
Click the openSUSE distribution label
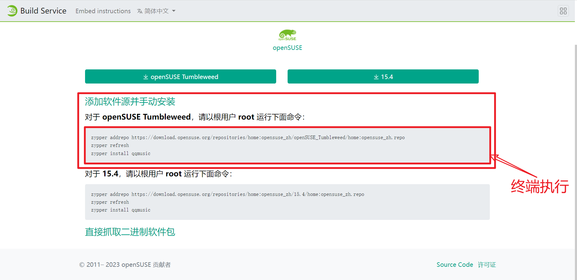[x=287, y=48]
